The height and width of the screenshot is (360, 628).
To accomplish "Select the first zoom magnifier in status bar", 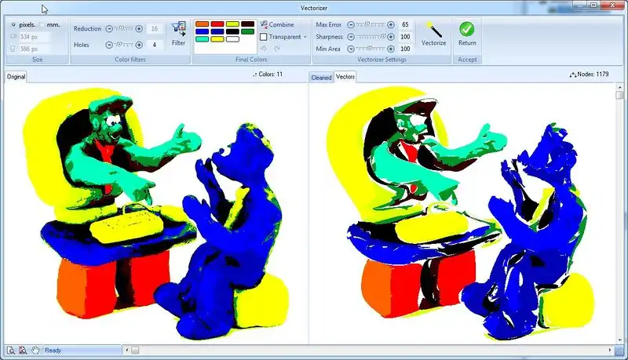I will [x=10, y=350].
